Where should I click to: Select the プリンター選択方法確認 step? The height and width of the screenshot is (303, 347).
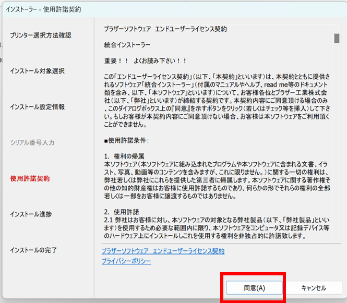(x=41, y=35)
